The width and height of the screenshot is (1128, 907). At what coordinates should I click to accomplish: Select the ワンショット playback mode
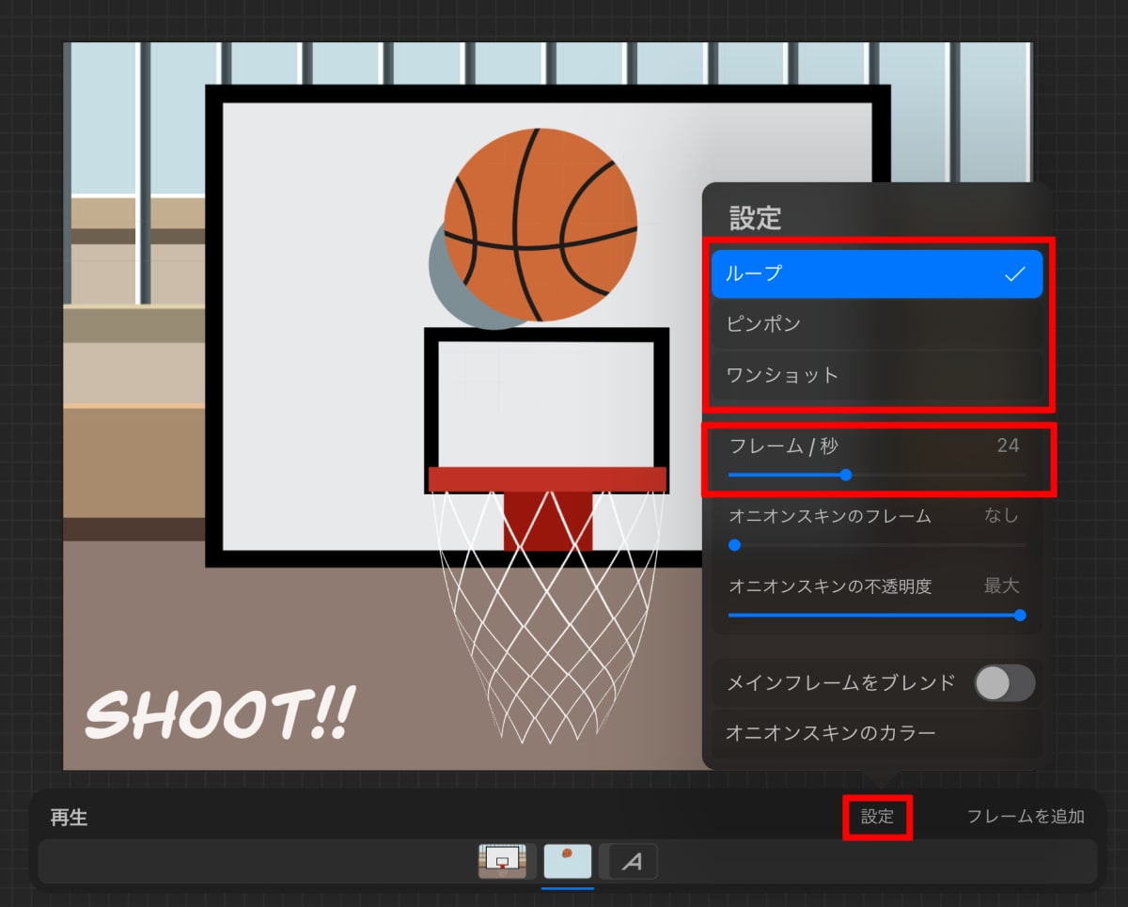coord(877,375)
